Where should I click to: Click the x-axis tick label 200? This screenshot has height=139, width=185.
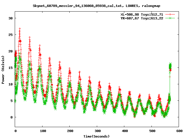pyautogui.click(x=70, y=131)
